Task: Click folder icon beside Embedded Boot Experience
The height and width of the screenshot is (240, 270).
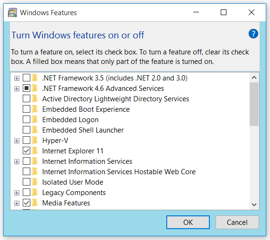Action: (x=35, y=109)
